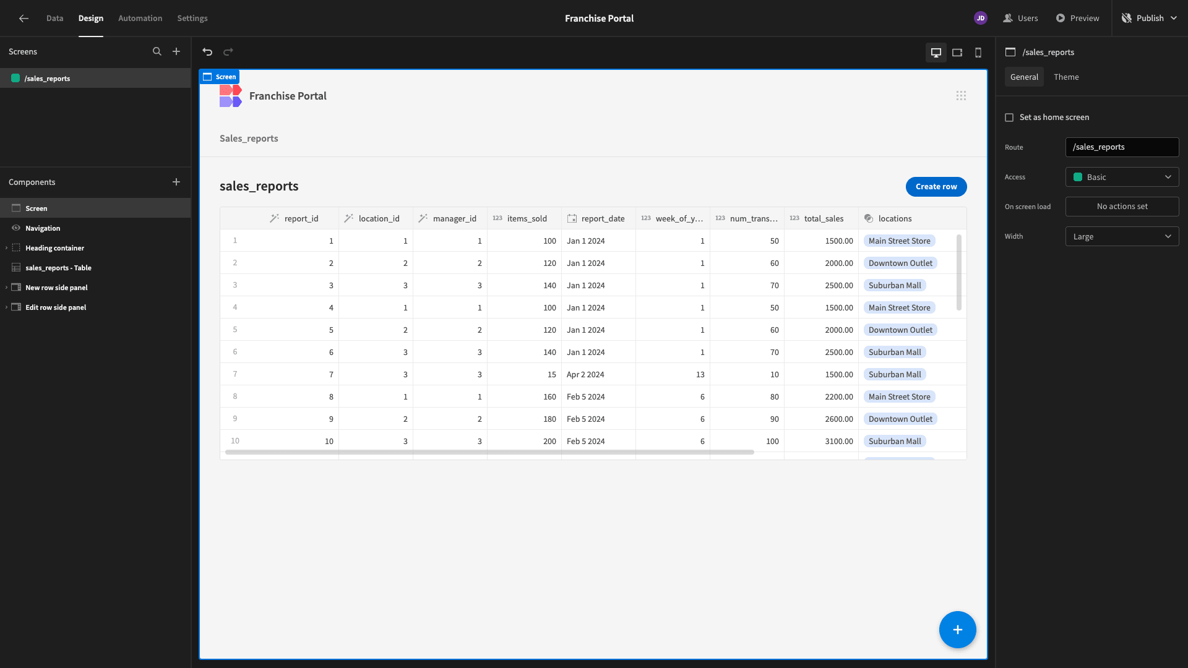Expand the Publish dropdown arrow
The image size is (1188, 668).
(x=1174, y=19)
